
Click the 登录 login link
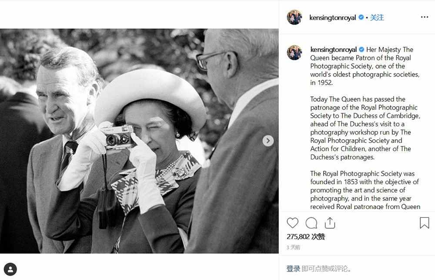point(293,269)
